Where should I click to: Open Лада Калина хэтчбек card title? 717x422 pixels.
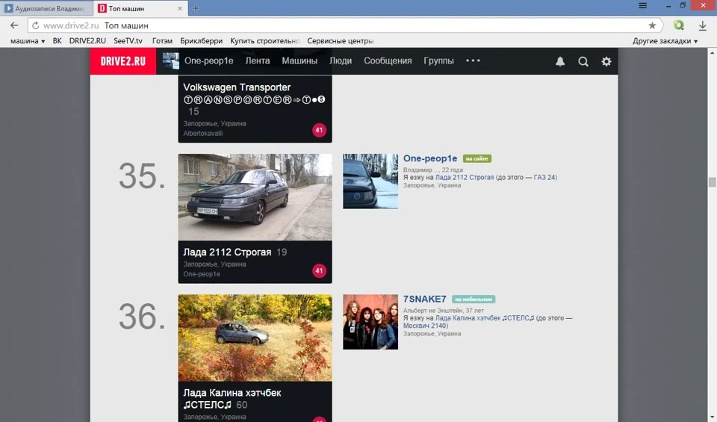[232, 398]
